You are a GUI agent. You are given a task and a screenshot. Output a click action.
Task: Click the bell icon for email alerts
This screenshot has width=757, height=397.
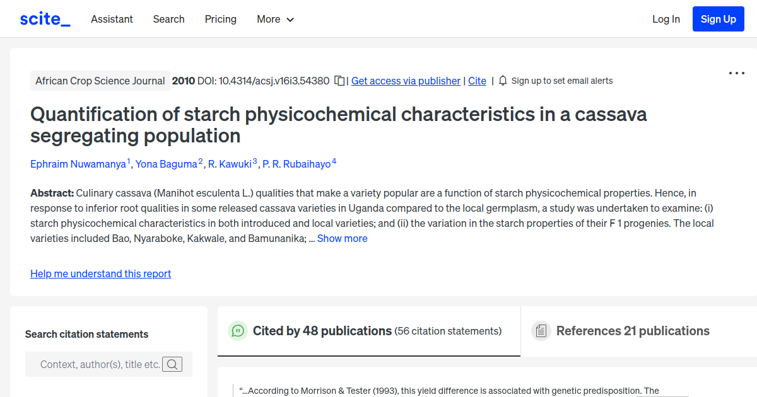pos(502,81)
